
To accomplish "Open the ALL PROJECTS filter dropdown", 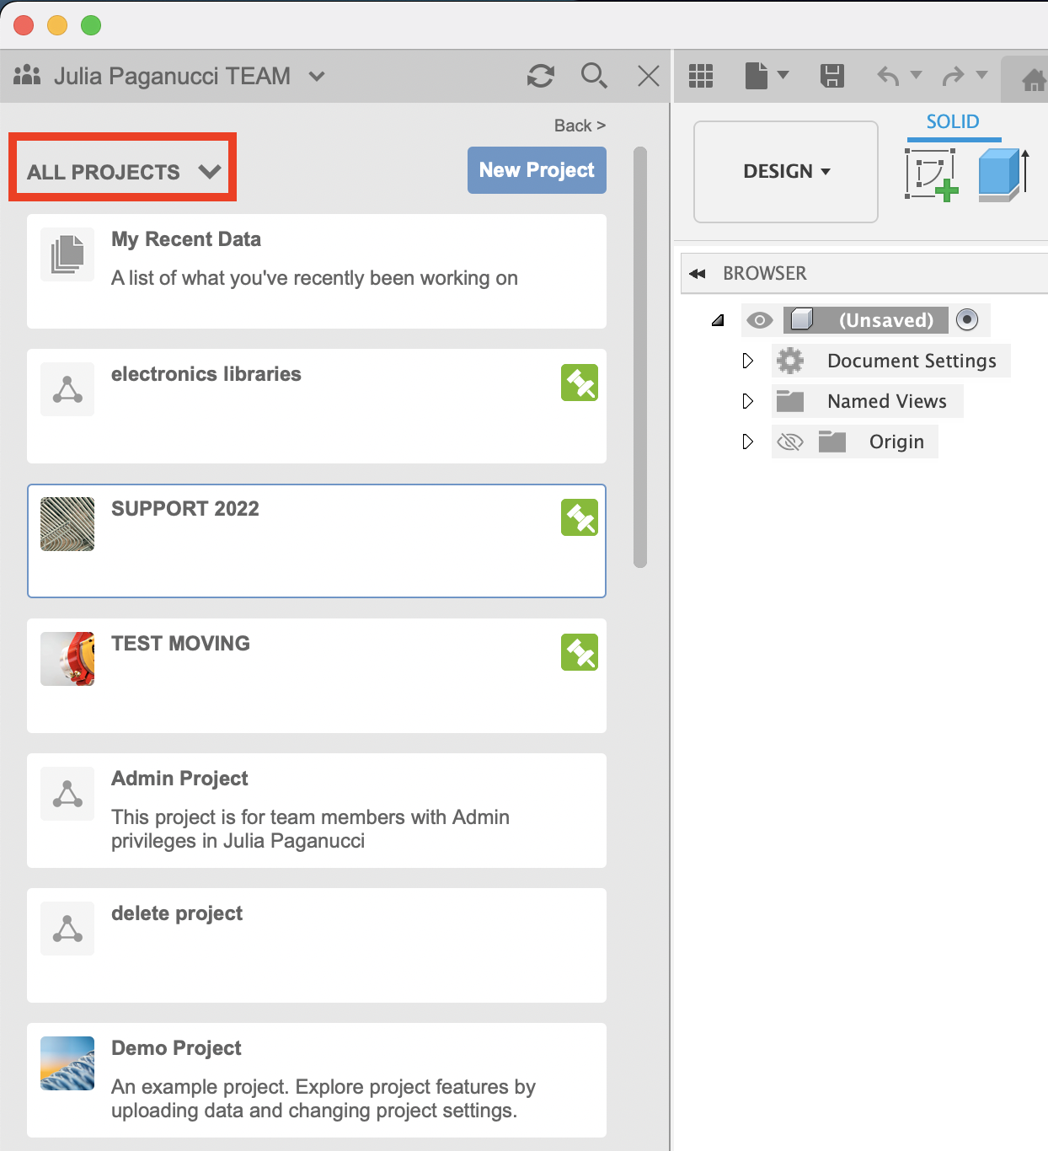I will 123,172.
